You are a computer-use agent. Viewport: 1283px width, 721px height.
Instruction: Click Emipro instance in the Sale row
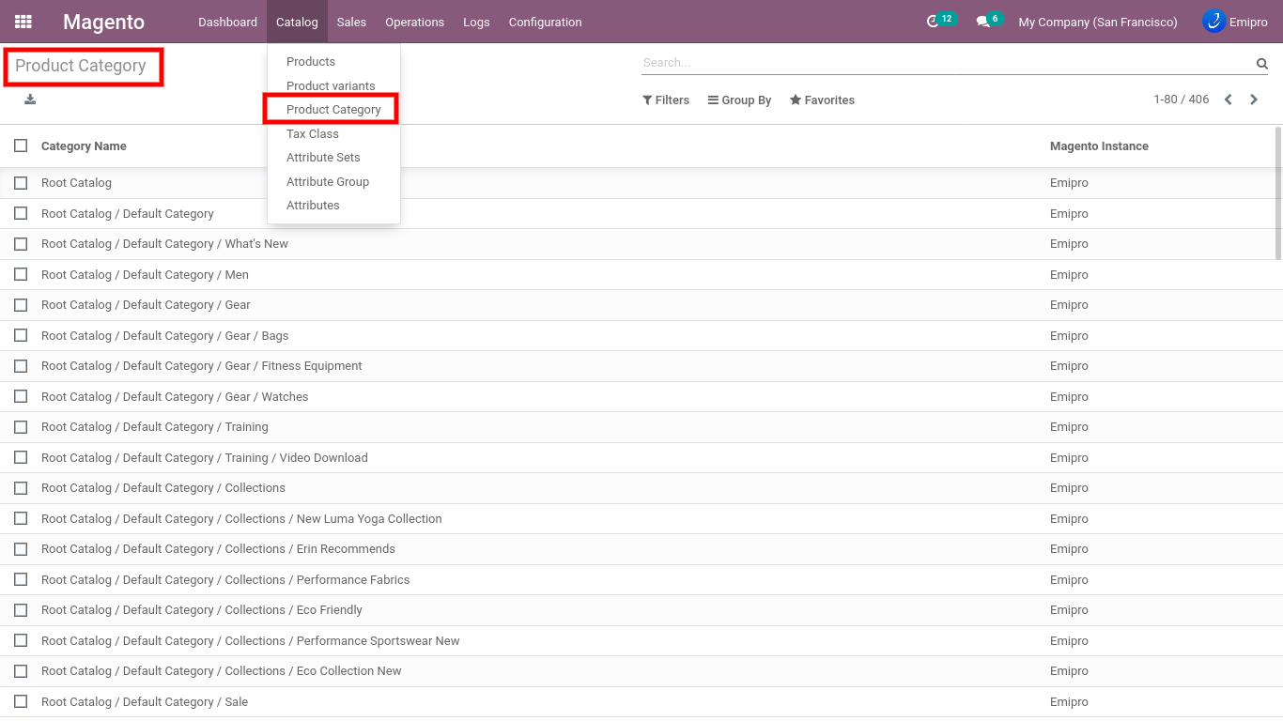(x=1069, y=701)
